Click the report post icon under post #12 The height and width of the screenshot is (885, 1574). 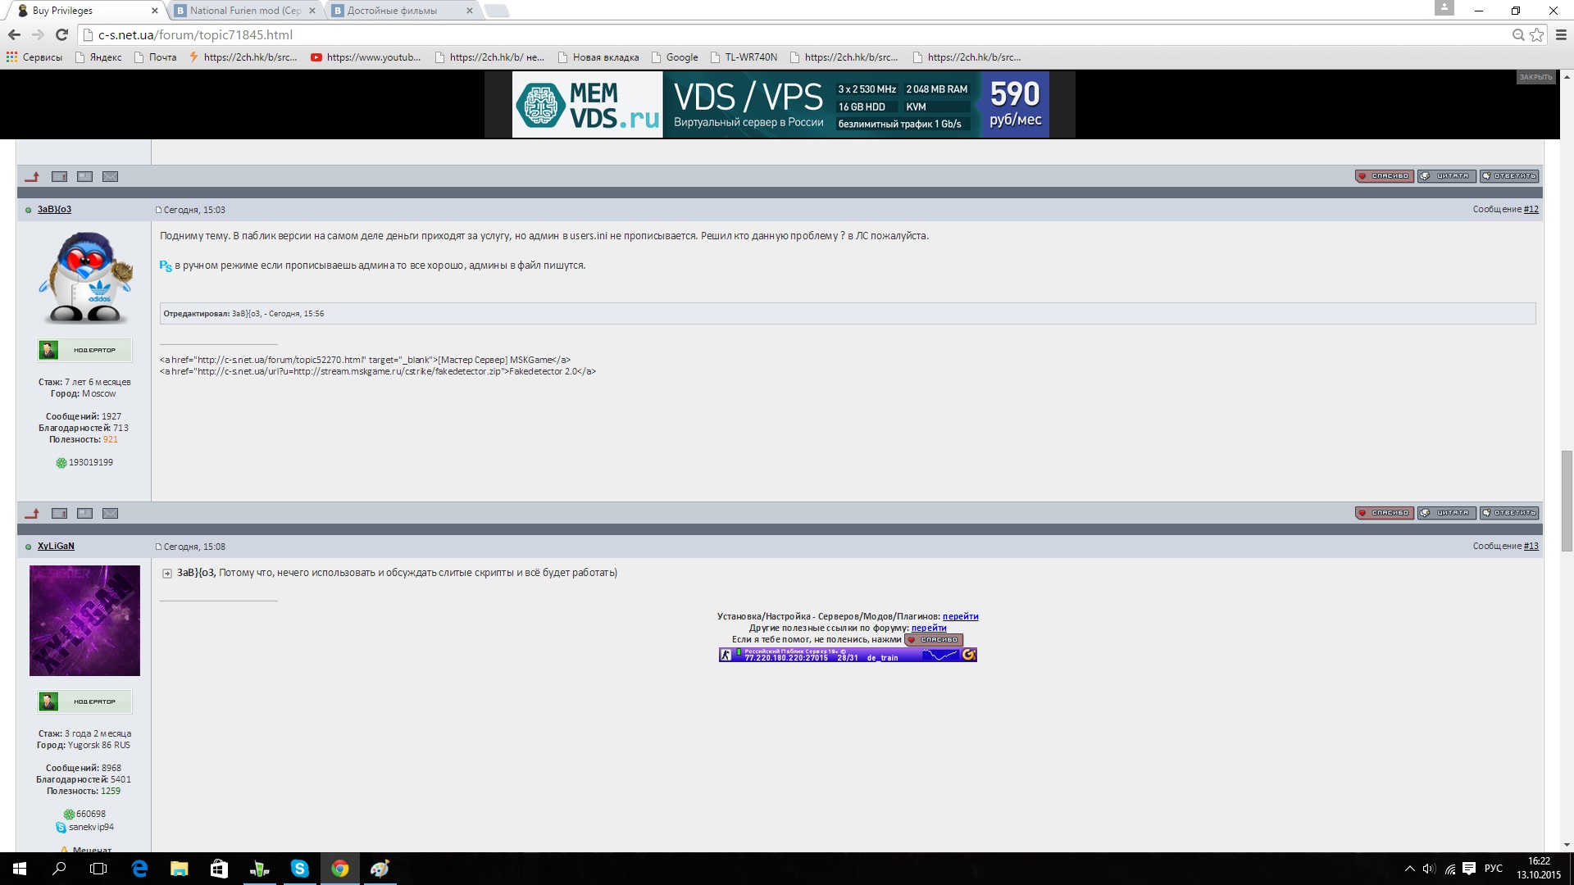point(59,513)
